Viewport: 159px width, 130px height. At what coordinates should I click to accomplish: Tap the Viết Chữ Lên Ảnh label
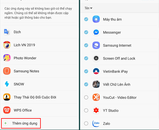tap(117, 84)
